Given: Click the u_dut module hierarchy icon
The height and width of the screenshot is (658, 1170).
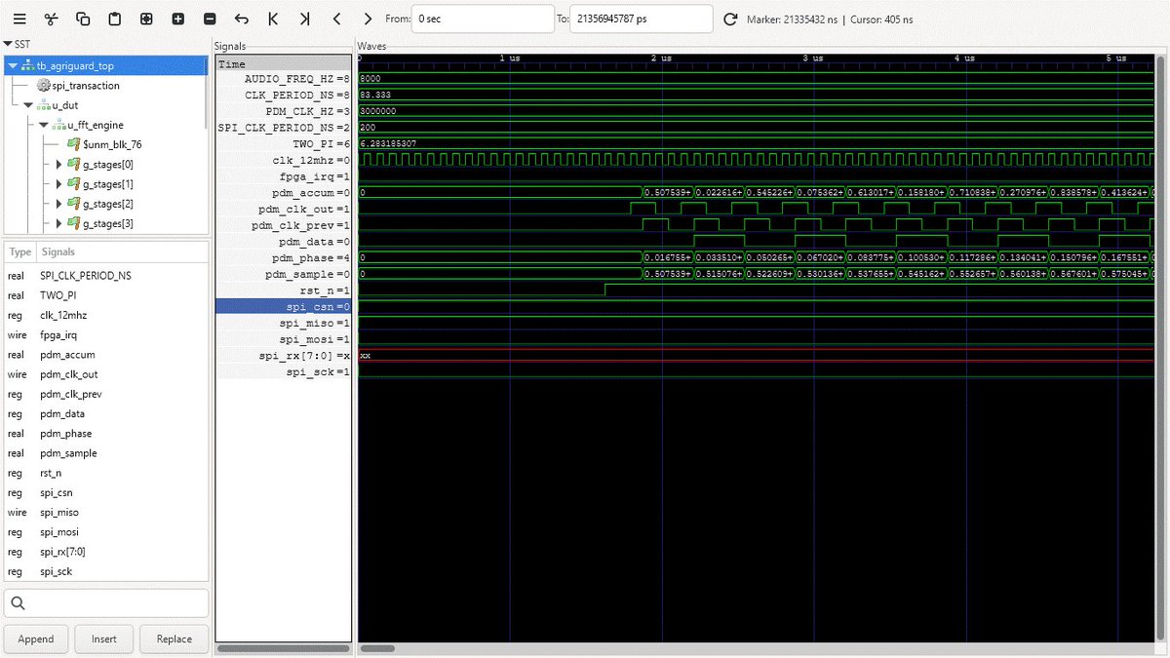Looking at the screenshot, I should coord(44,105).
